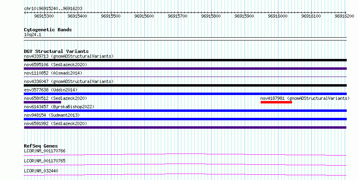Click the blue nsv6143457 variant bar
This screenshot has height=180, width=358.
(x=185, y=111)
